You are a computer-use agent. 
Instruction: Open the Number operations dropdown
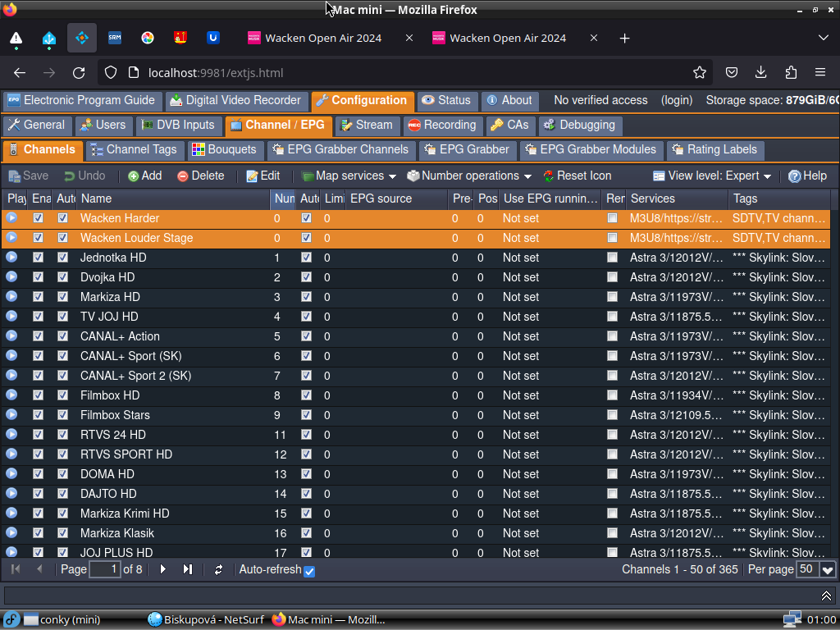click(x=468, y=176)
